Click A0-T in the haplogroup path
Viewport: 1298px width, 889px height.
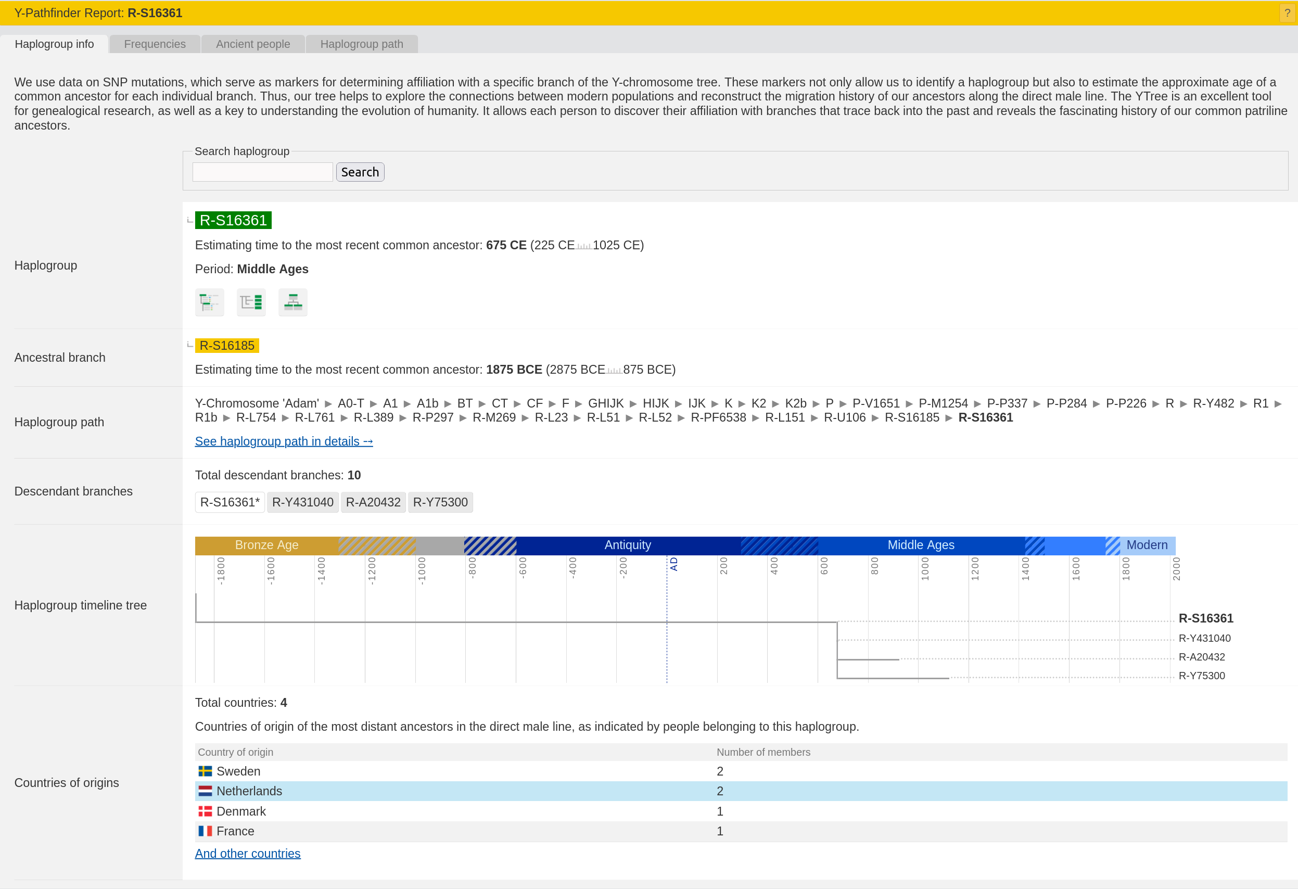(351, 403)
